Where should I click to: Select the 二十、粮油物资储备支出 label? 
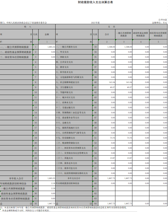68,143
